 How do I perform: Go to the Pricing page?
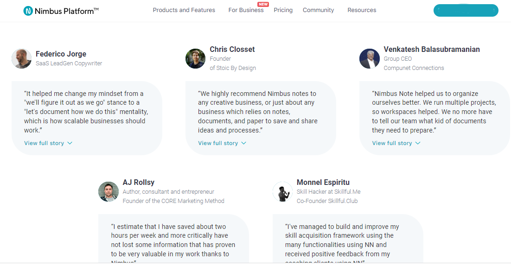click(x=283, y=10)
